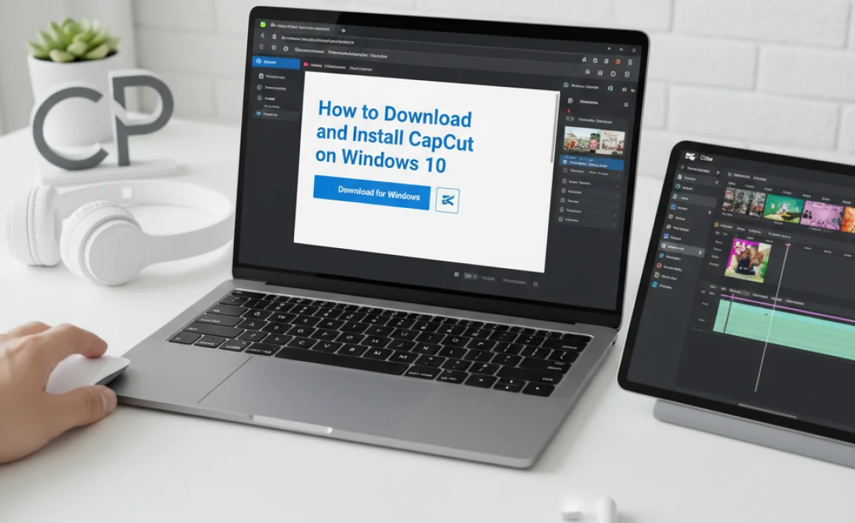Select the active menu item below the address bar
This screenshot has width=855, height=523.
(x=315, y=65)
